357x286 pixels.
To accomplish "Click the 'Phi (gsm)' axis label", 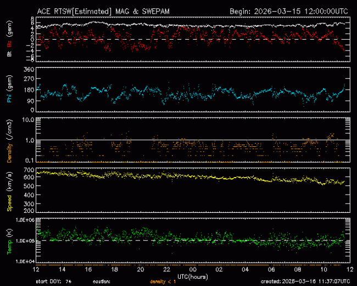I will coord(9,89).
